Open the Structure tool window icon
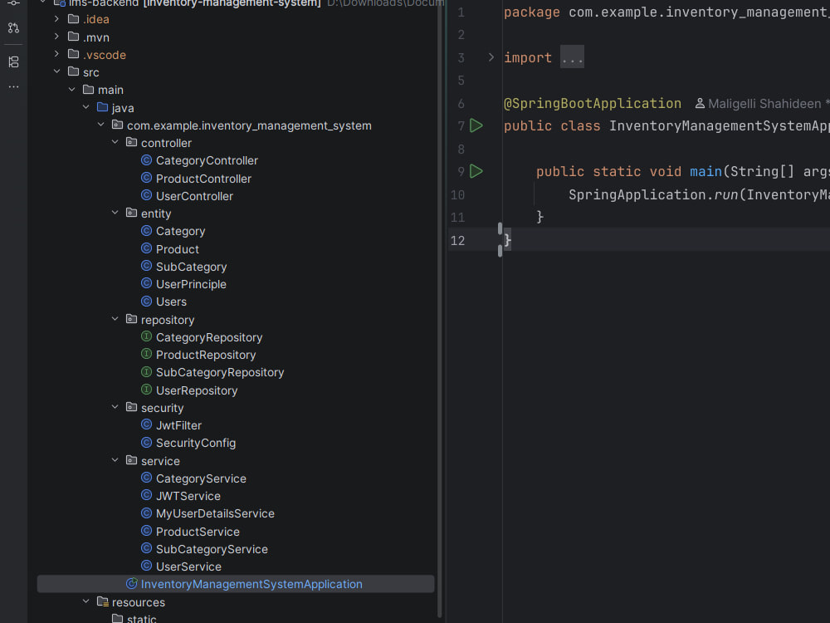Image resolution: width=830 pixels, height=623 pixels. coord(14,62)
